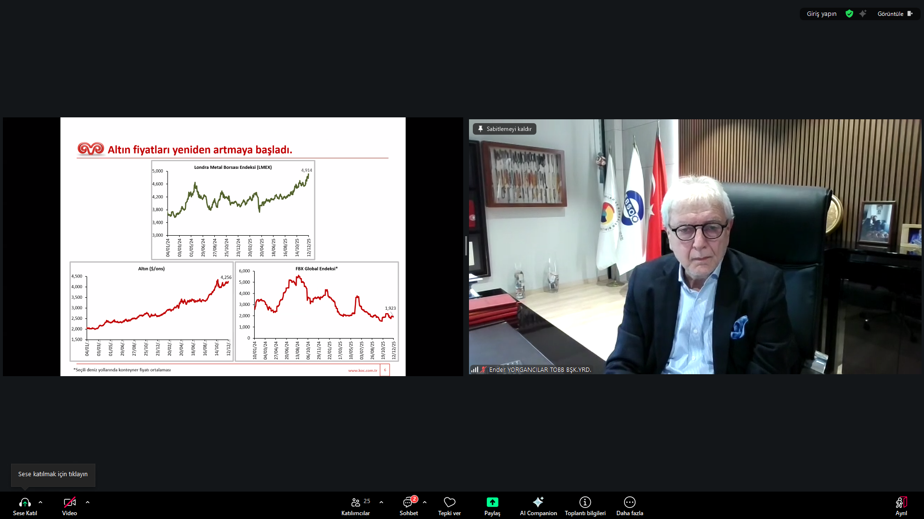Click the divider handle between slide and video
This screenshot has width=924, height=519.
(466, 246)
